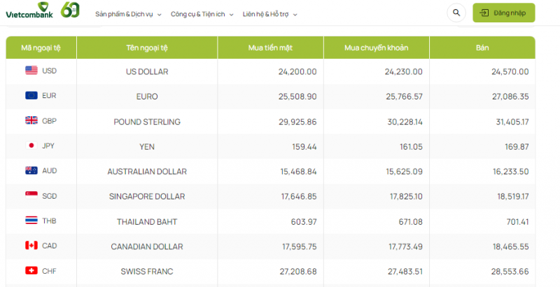560x287 pixels.
Task: Expand the Liên hệ & Hỗ trợ menu
Action: pos(269,14)
